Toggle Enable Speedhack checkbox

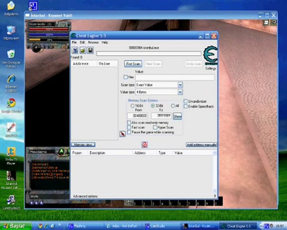[x=186, y=106]
